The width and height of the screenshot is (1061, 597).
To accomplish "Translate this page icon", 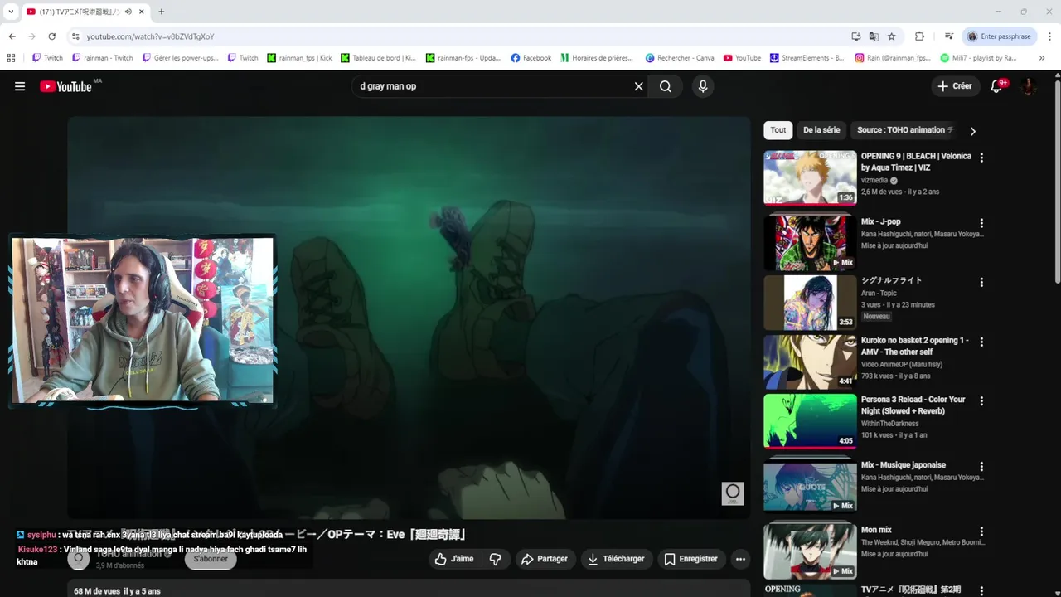I will 874,36.
